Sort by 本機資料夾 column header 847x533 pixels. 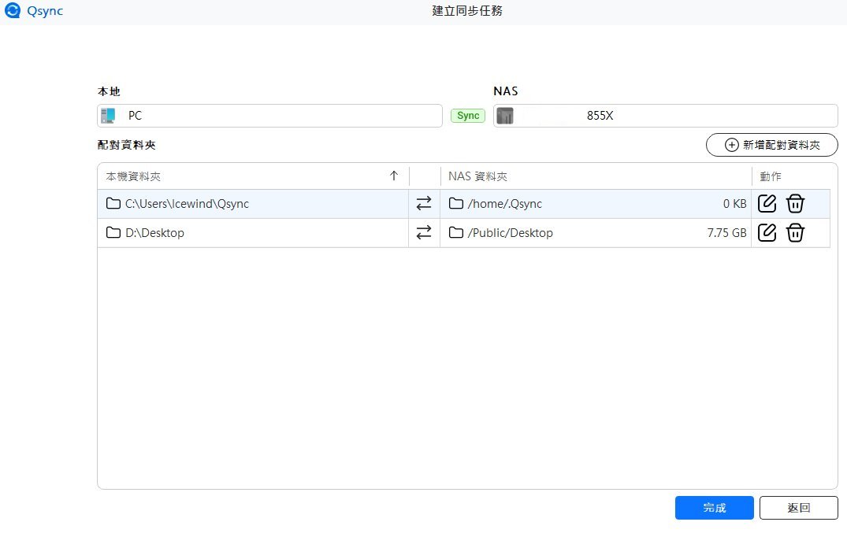(x=134, y=176)
